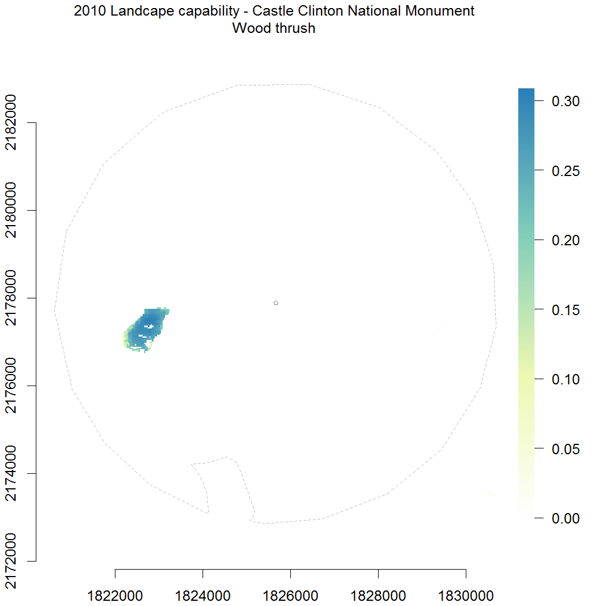Select the 'Wood thrush' subtitle
This screenshot has width=606, height=606.
coord(274,28)
